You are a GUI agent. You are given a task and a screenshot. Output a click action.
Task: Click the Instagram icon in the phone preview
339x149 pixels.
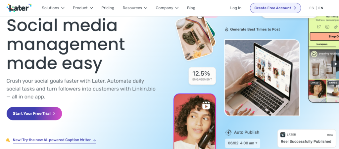coord(327,27)
